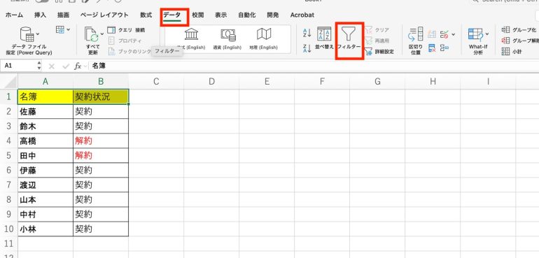Screen dimensions: 539x258
Task: Open the 並べ替え custom sort dialog
Action: (x=324, y=38)
